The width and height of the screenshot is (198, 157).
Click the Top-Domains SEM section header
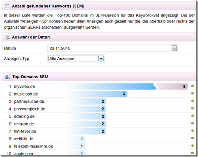click(30, 77)
